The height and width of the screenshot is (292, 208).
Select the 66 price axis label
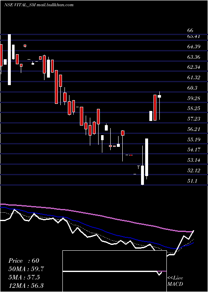(191, 30)
